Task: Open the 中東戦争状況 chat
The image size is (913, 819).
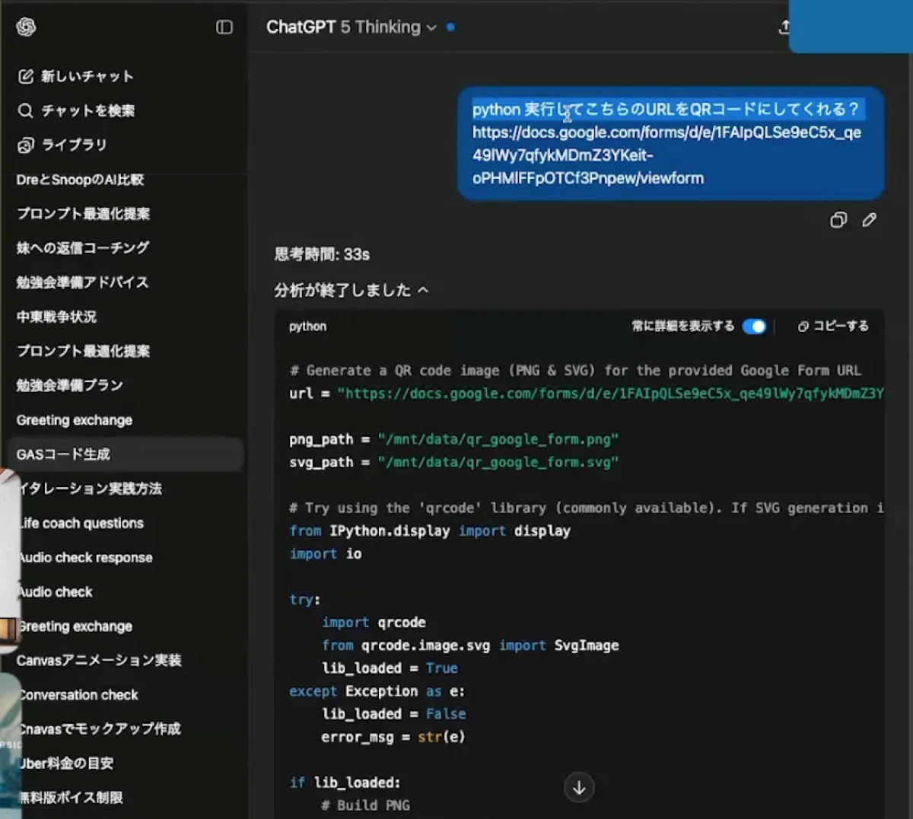Action: coord(56,317)
